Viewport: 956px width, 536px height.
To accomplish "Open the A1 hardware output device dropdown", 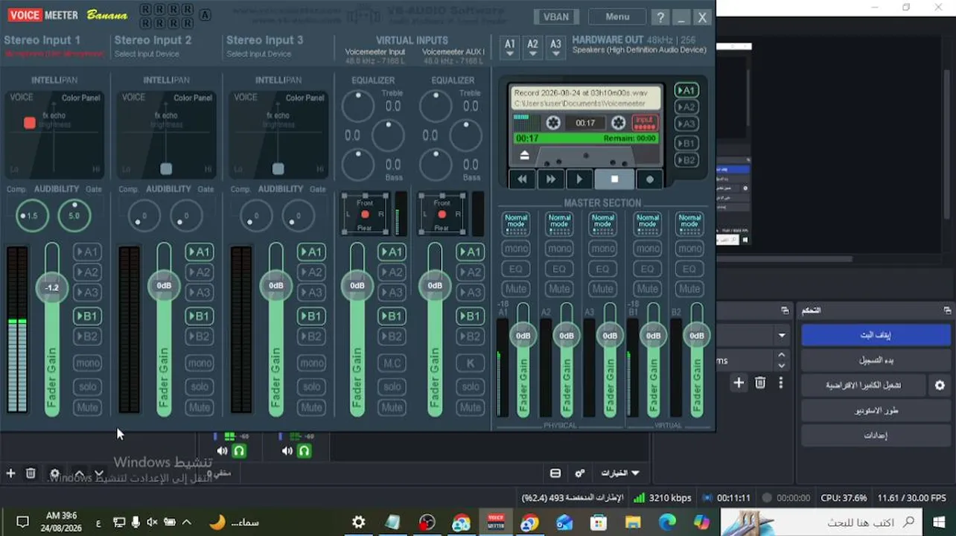I will (510, 47).
